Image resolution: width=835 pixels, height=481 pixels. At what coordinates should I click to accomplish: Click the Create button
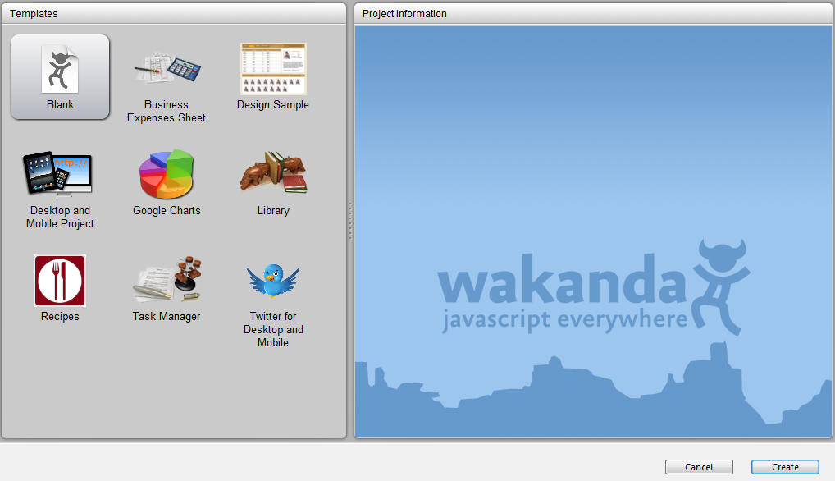click(x=785, y=467)
